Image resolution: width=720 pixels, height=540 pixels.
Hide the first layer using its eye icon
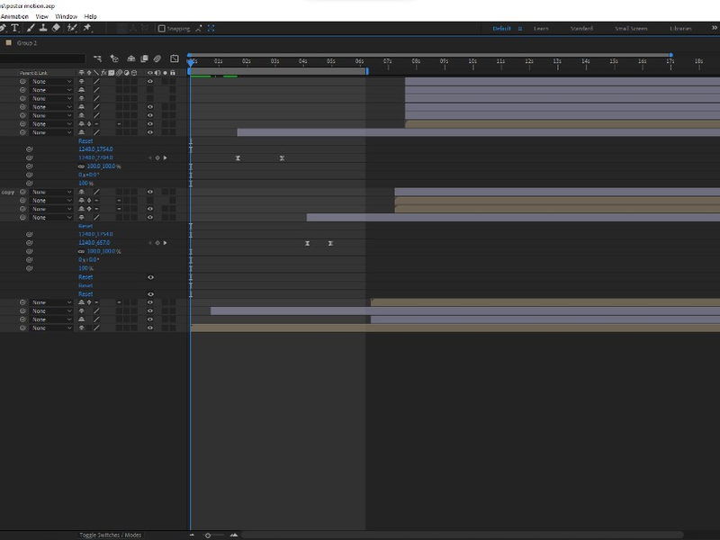pos(150,81)
